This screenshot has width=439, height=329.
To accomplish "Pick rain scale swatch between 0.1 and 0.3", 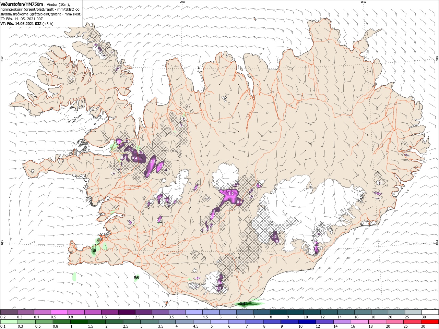I will click(x=9, y=322).
